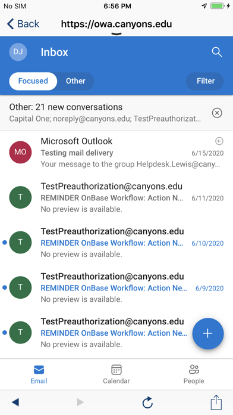Tap the replied arrow icon on Microsoft Outlook message

coord(219,141)
